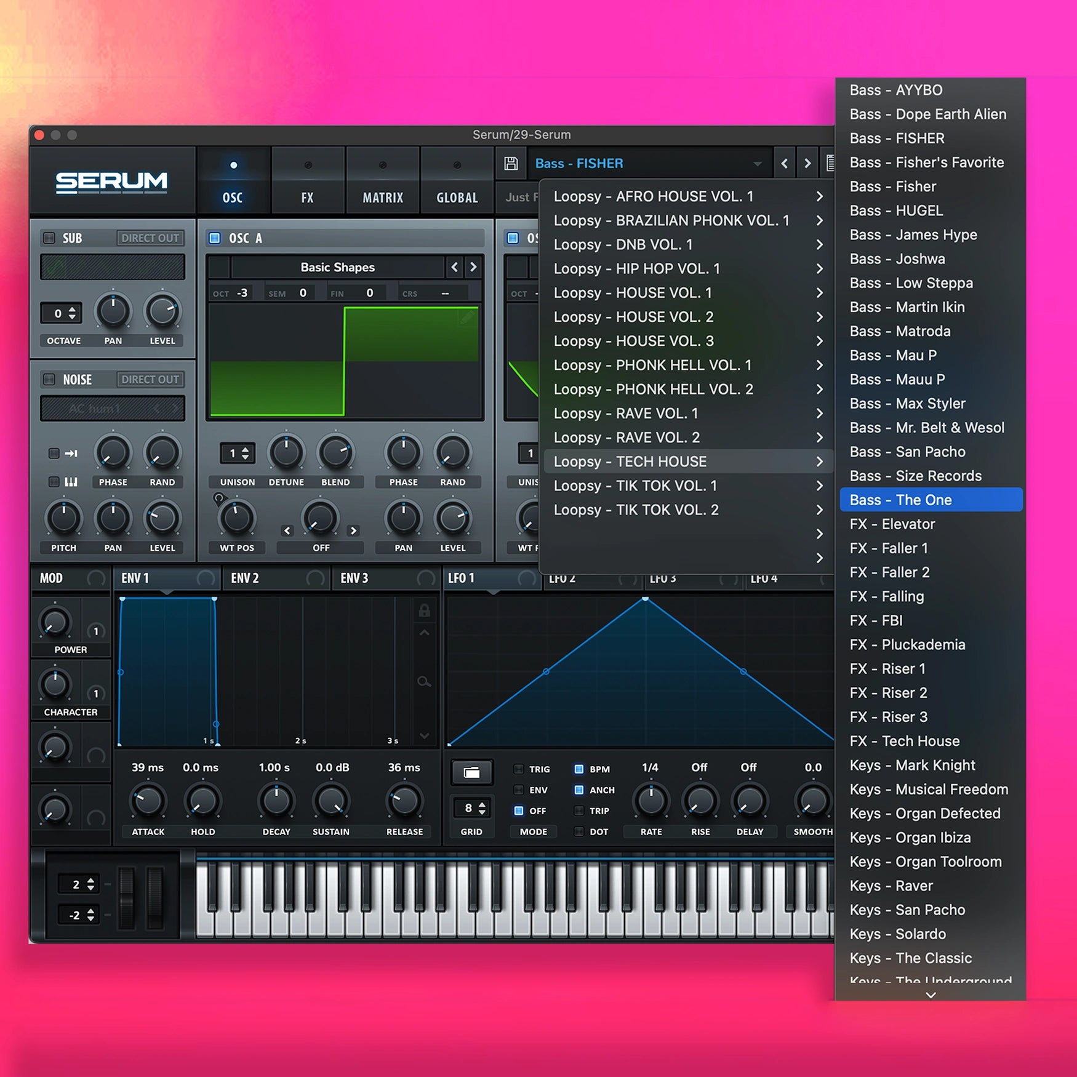Click the envelope zoom magnifier icon
The width and height of the screenshot is (1077, 1077).
coord(424,681)
